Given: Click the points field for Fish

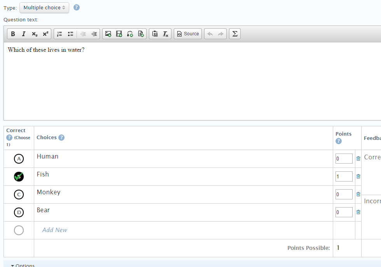Looking at the screenshot, I should click(344, 176).
